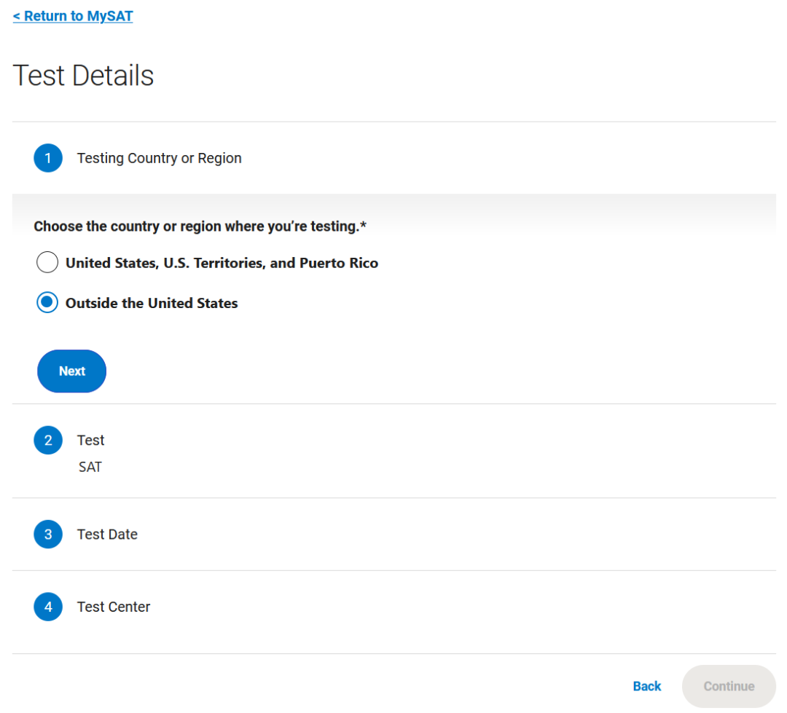Click the required asterisk after the prompt
This screenshot has height=713, width=787.
pyautogui.click(x=364, y=226)
